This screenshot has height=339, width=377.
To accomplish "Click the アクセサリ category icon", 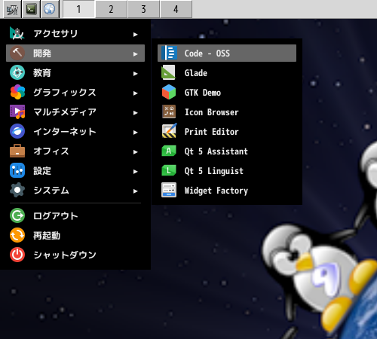I will point(17,33).
